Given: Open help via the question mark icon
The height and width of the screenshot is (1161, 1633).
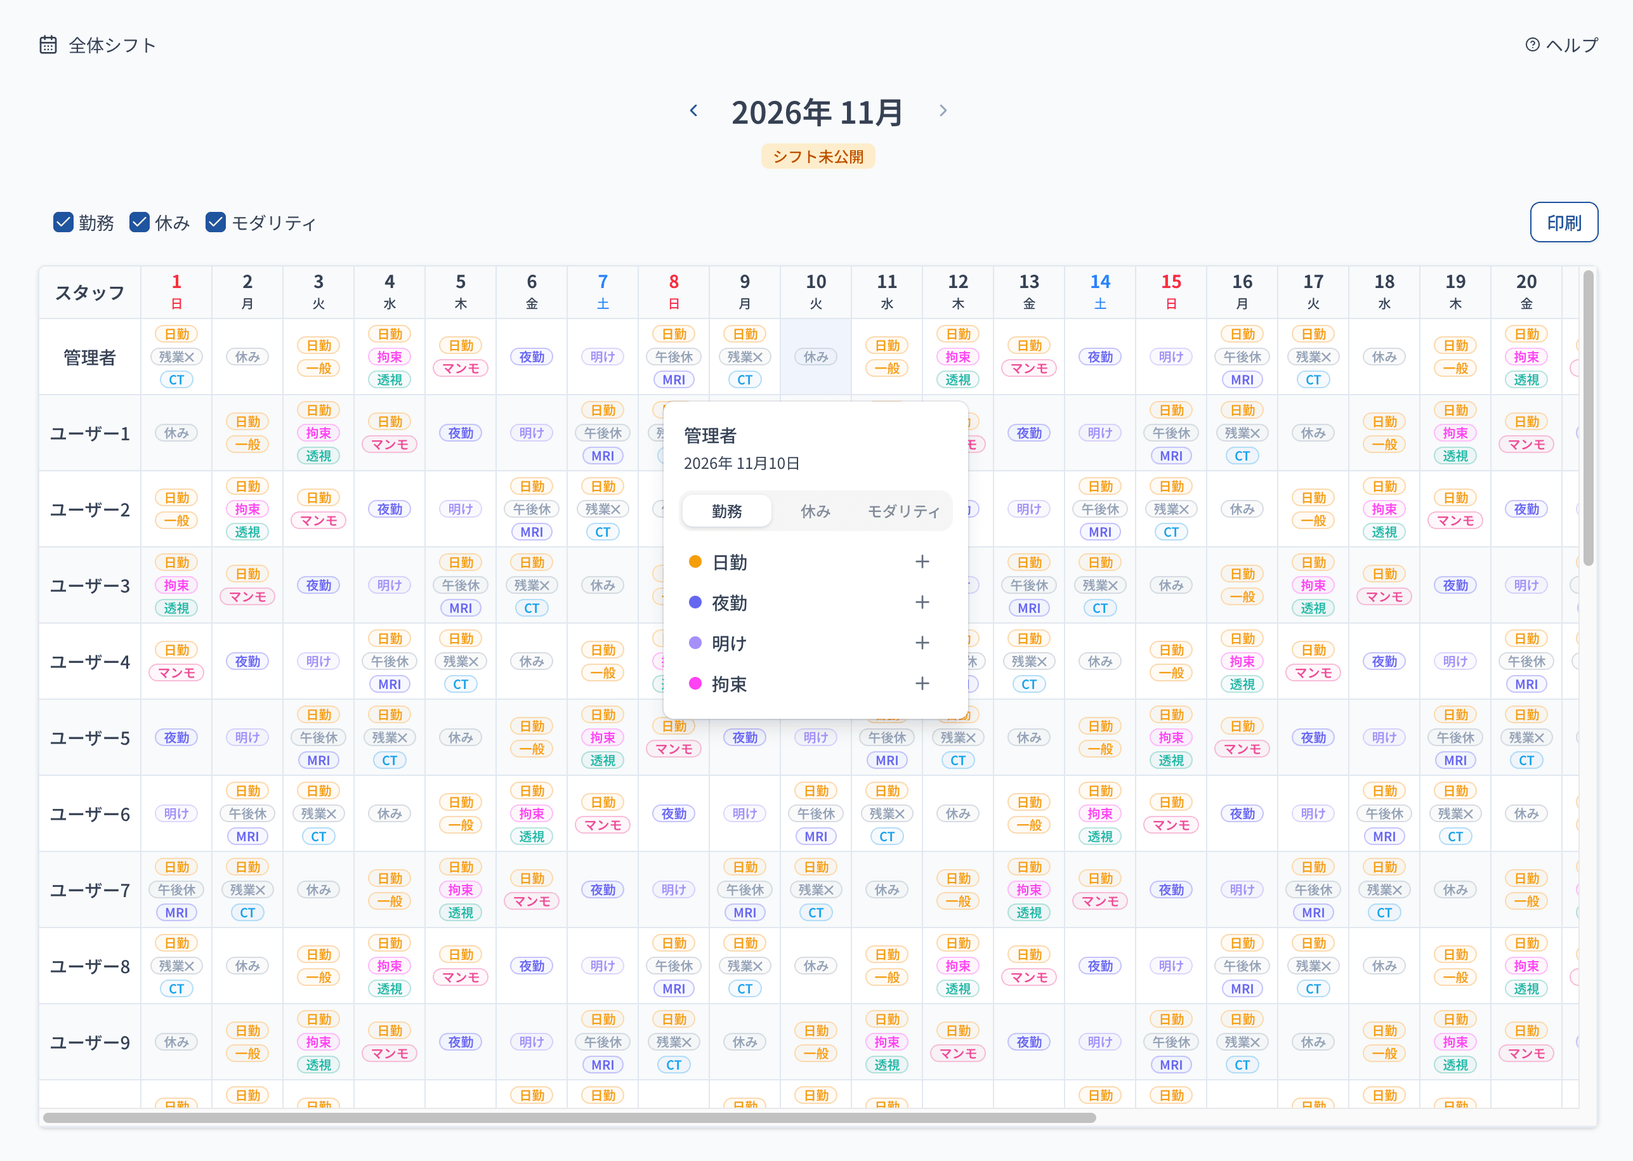Looking at the screenshot, I should pyautogui.click(x=1532, y=45).
